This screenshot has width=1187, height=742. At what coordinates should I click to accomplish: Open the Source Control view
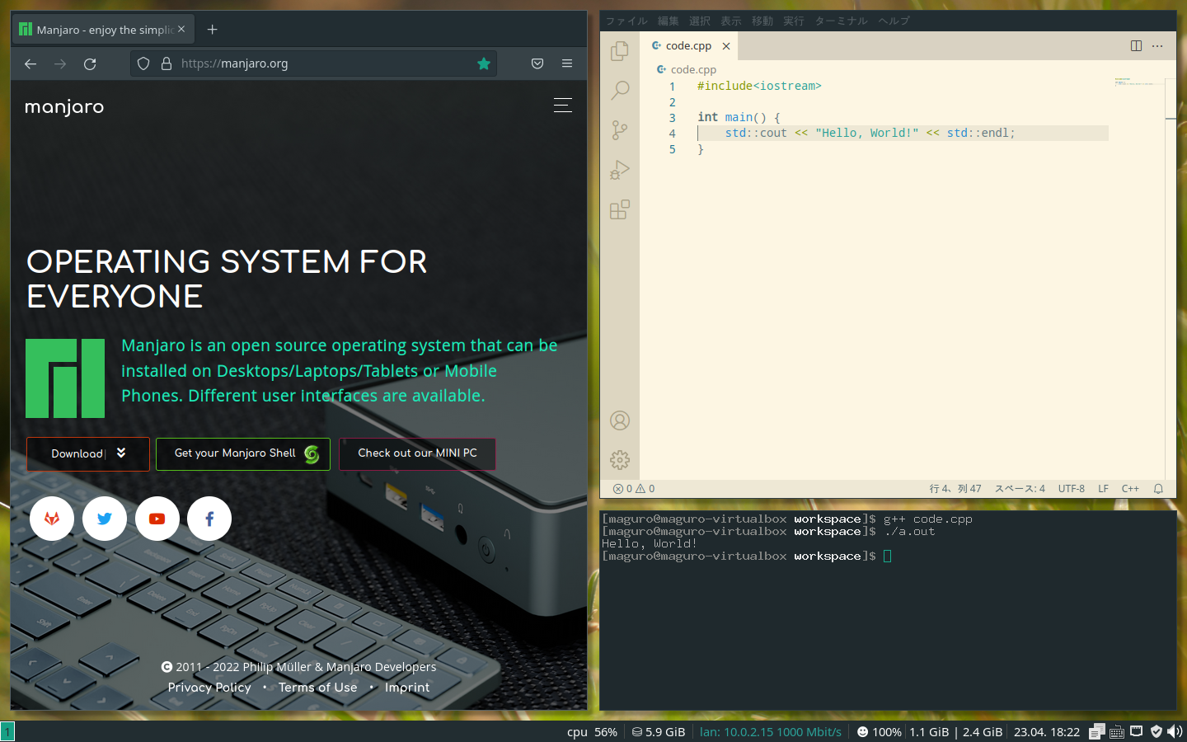tap(620, 129)
